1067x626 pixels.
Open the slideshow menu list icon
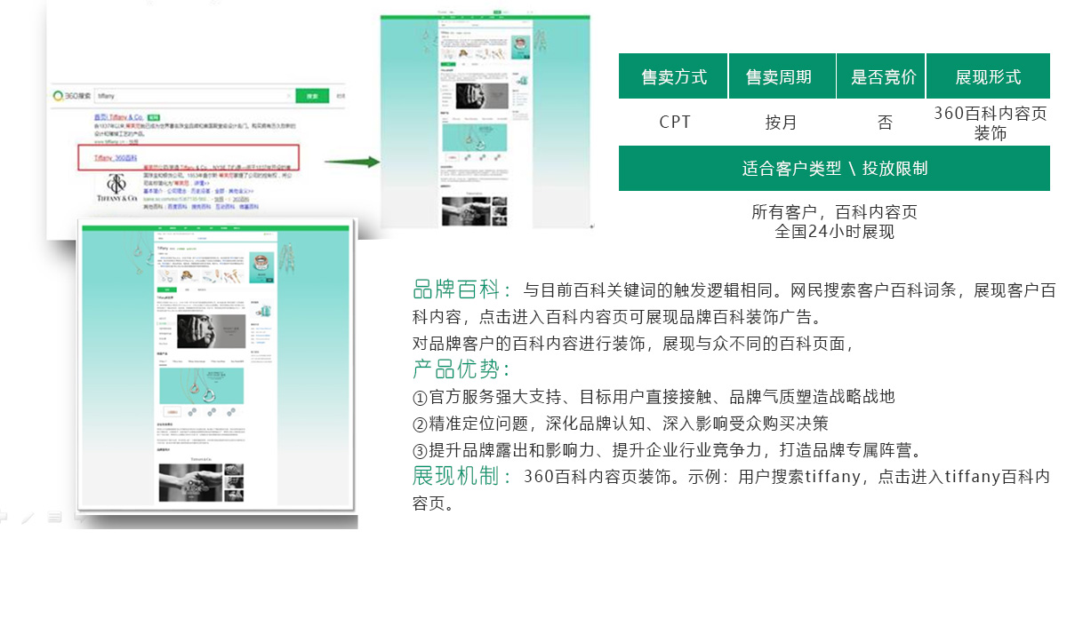[x=54, y=516]
